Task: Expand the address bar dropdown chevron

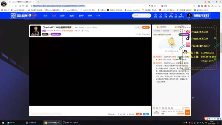Action: pyautogui.click(x=158, y=6)
